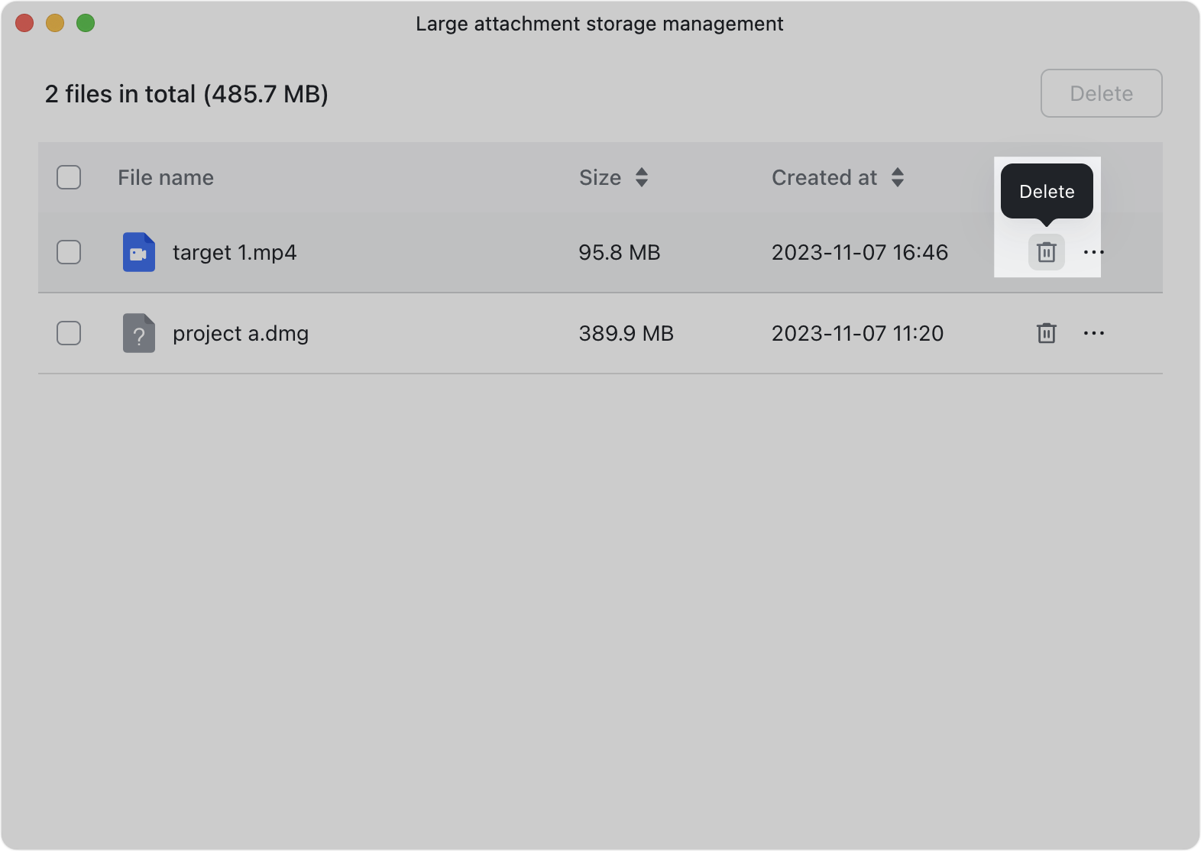Screen dimensions: 1201x851
Task: Toggle the select-all checkbox in the header
Action: 68,176
